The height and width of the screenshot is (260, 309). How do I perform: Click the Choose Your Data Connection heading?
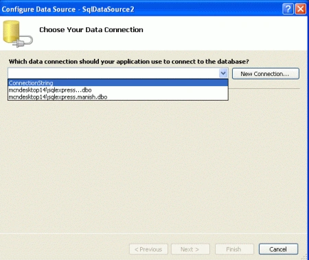[x=91, y=29]
